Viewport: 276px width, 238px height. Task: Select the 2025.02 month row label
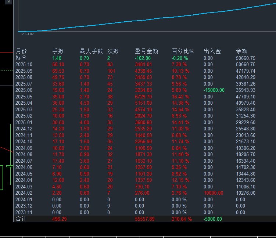24,116
